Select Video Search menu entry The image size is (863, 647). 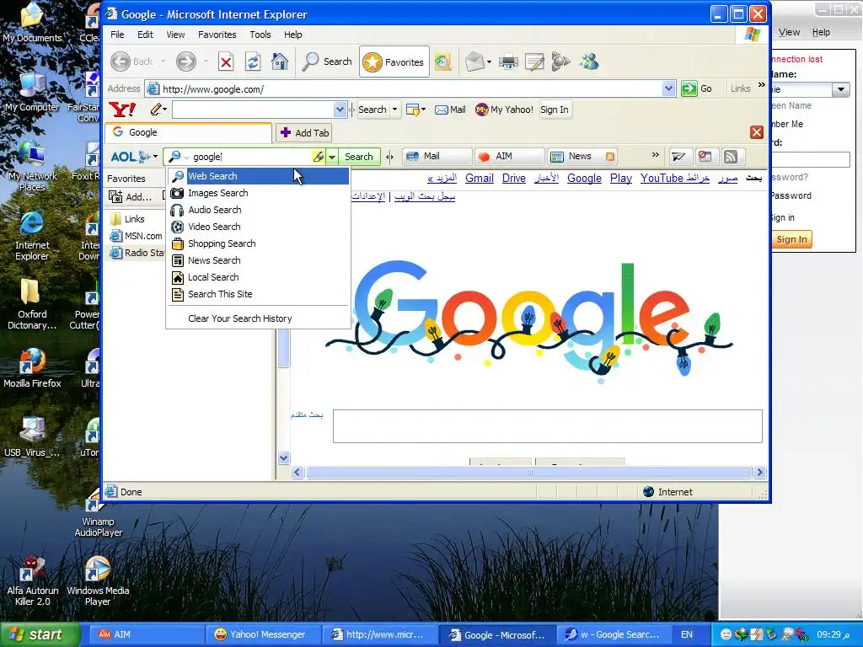coord(259,227)
